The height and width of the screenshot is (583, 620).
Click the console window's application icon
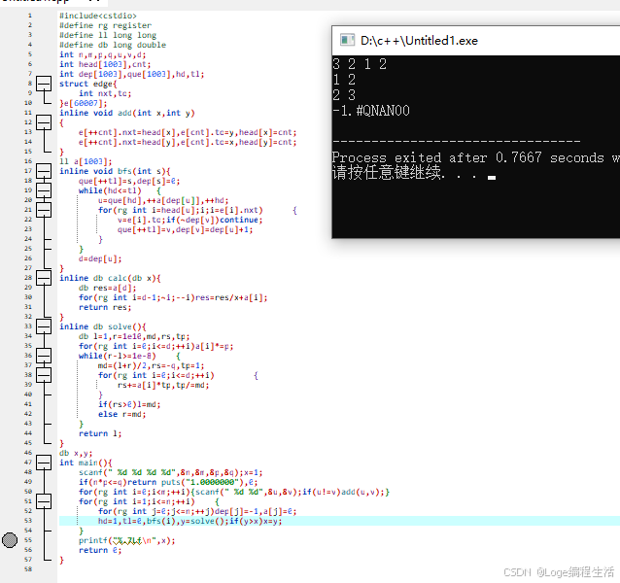point(347,40)
